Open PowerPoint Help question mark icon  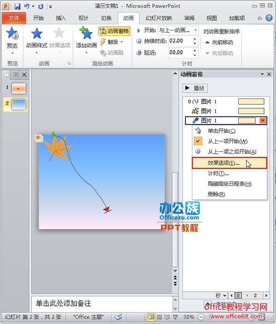pos(269,18)
